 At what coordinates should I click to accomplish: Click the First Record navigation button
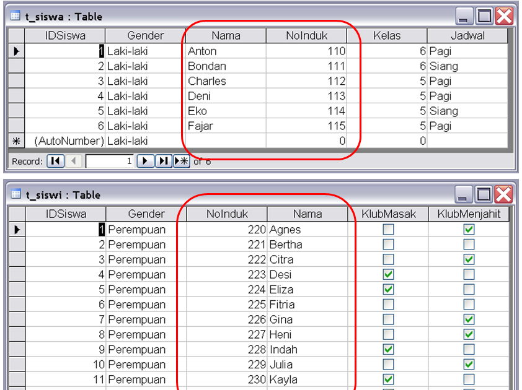pyautogui.click(x=55, y=161)
